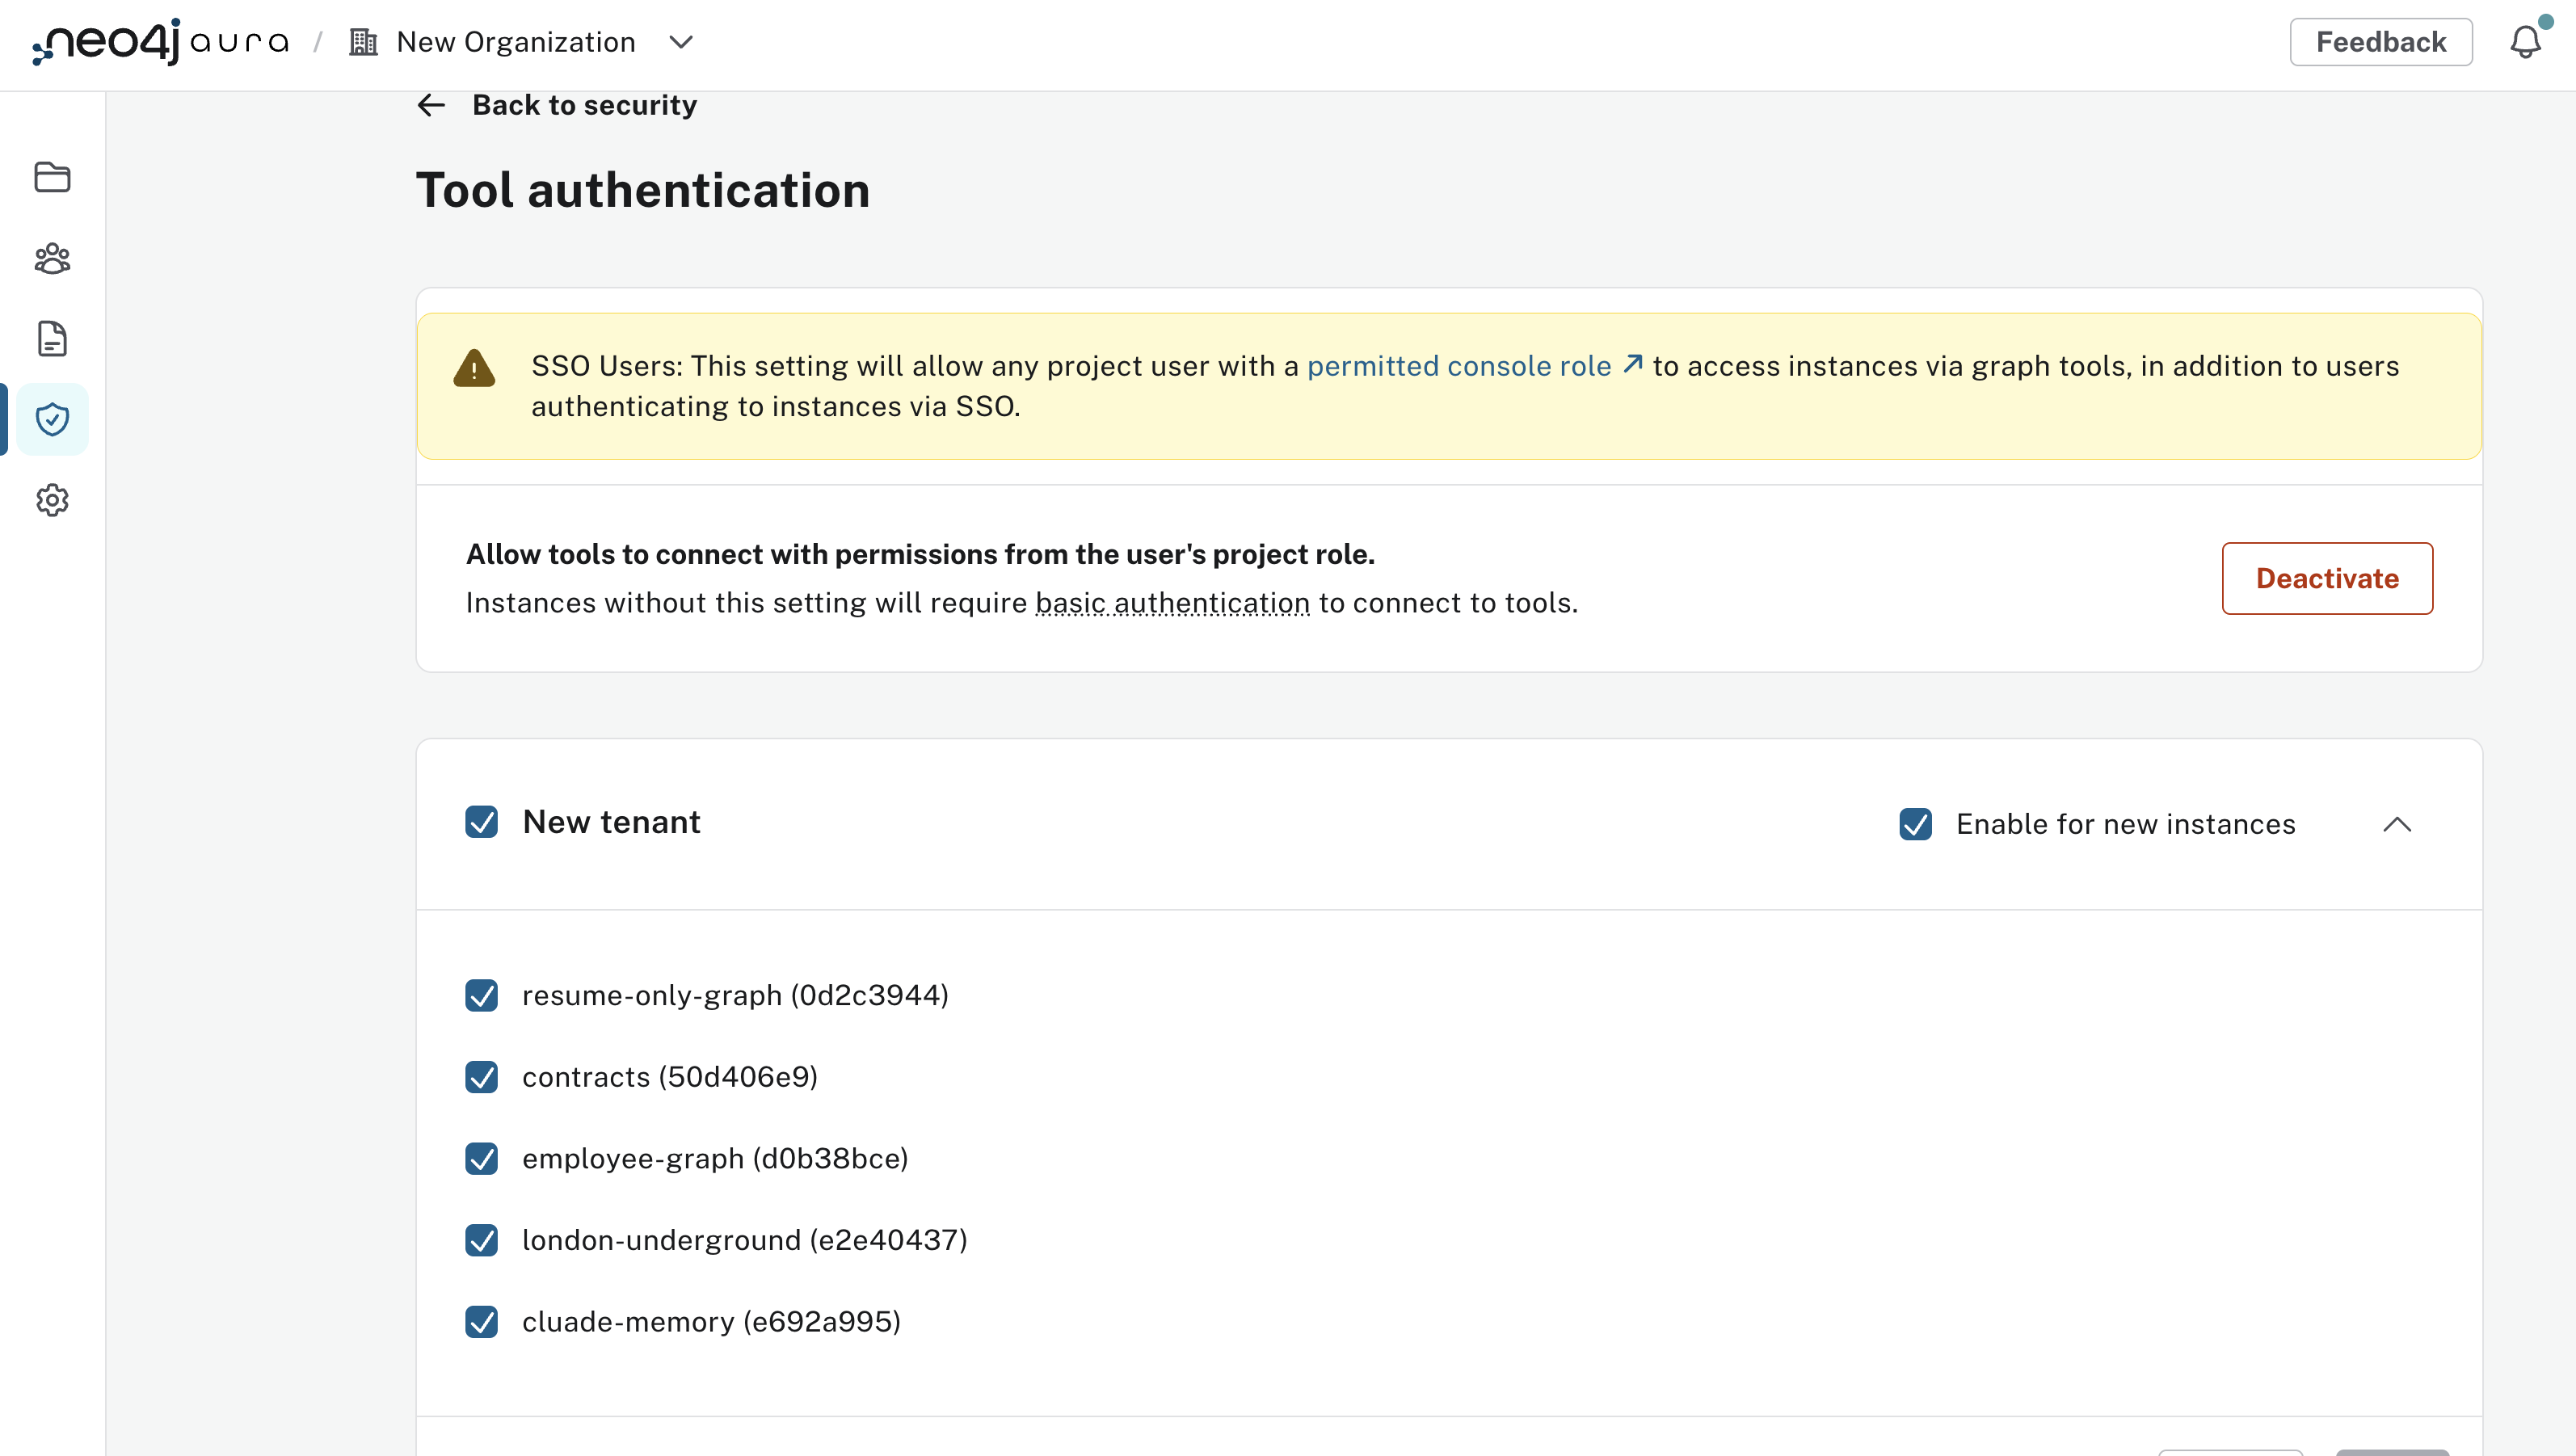Viewport: 2576px width, 1456px height.
Task: Uncheck contracts (50d406e9) instance
Action: [x=483, y=1077]
